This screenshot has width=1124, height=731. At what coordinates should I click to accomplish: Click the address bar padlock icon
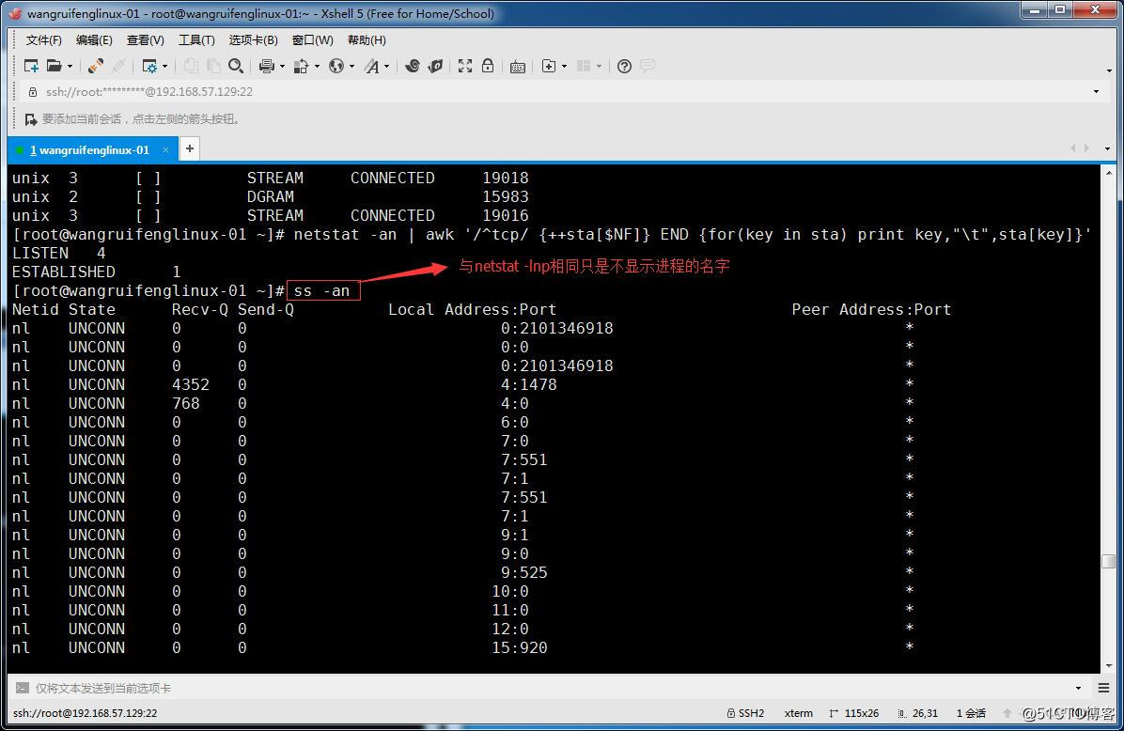click(x=32, y=92)
